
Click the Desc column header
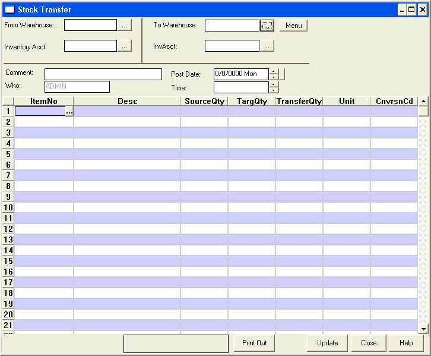(127, 101)
